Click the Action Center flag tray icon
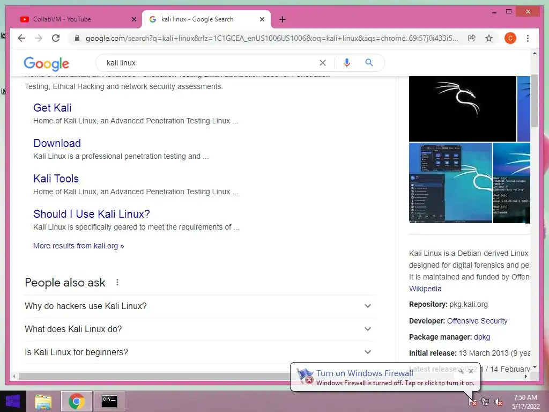The height and width of the screenshot is (412, 549). [472, 401]
